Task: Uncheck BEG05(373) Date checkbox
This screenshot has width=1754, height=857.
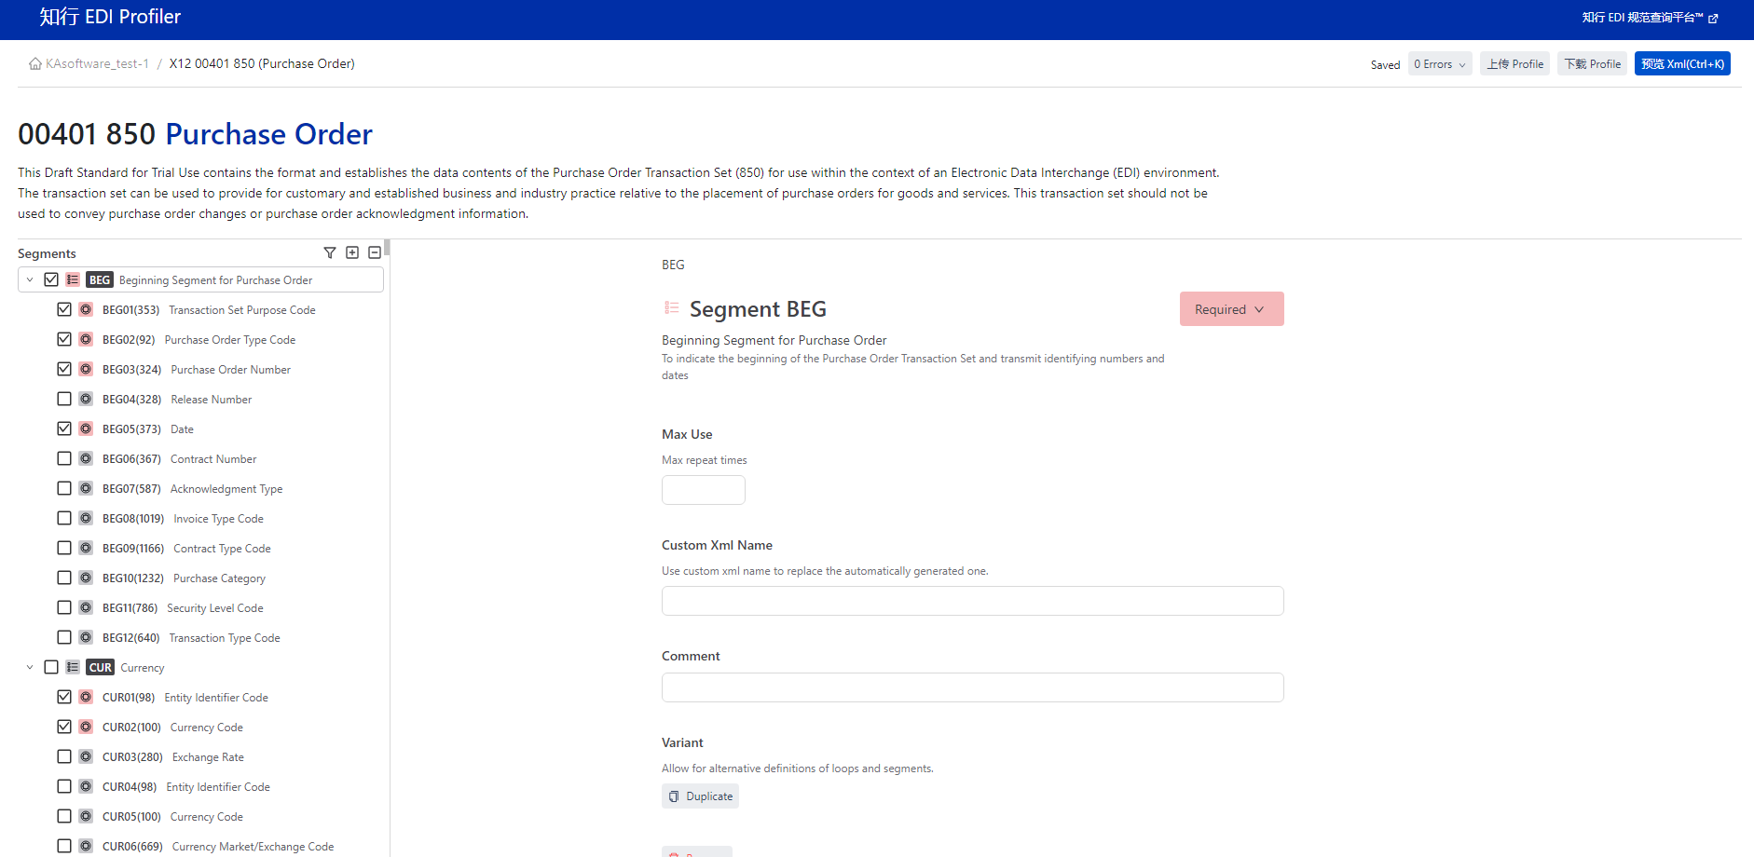Action: 64,428
